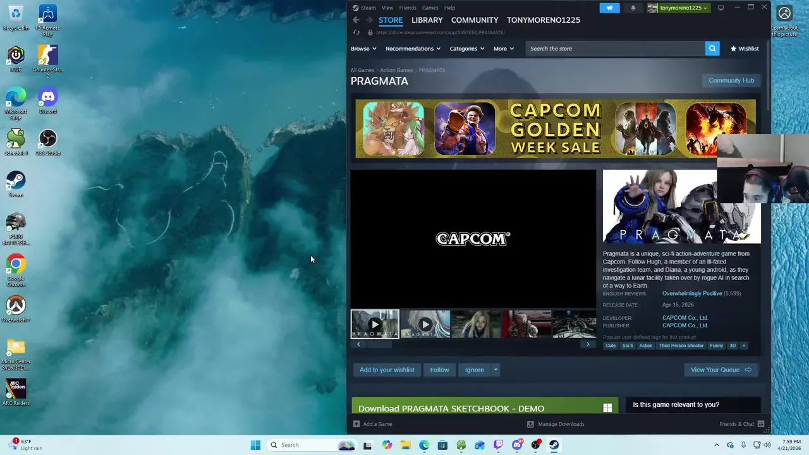Go back with the Steam back arrow
Screen dimensions: 809x455
(356, 20)
